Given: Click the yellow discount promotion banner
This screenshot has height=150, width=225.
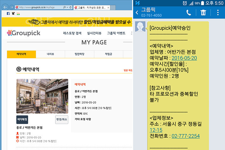Looking at the screenshot, I should pos(67,22).
